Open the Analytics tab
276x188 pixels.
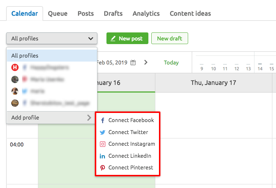coord(146,13)
